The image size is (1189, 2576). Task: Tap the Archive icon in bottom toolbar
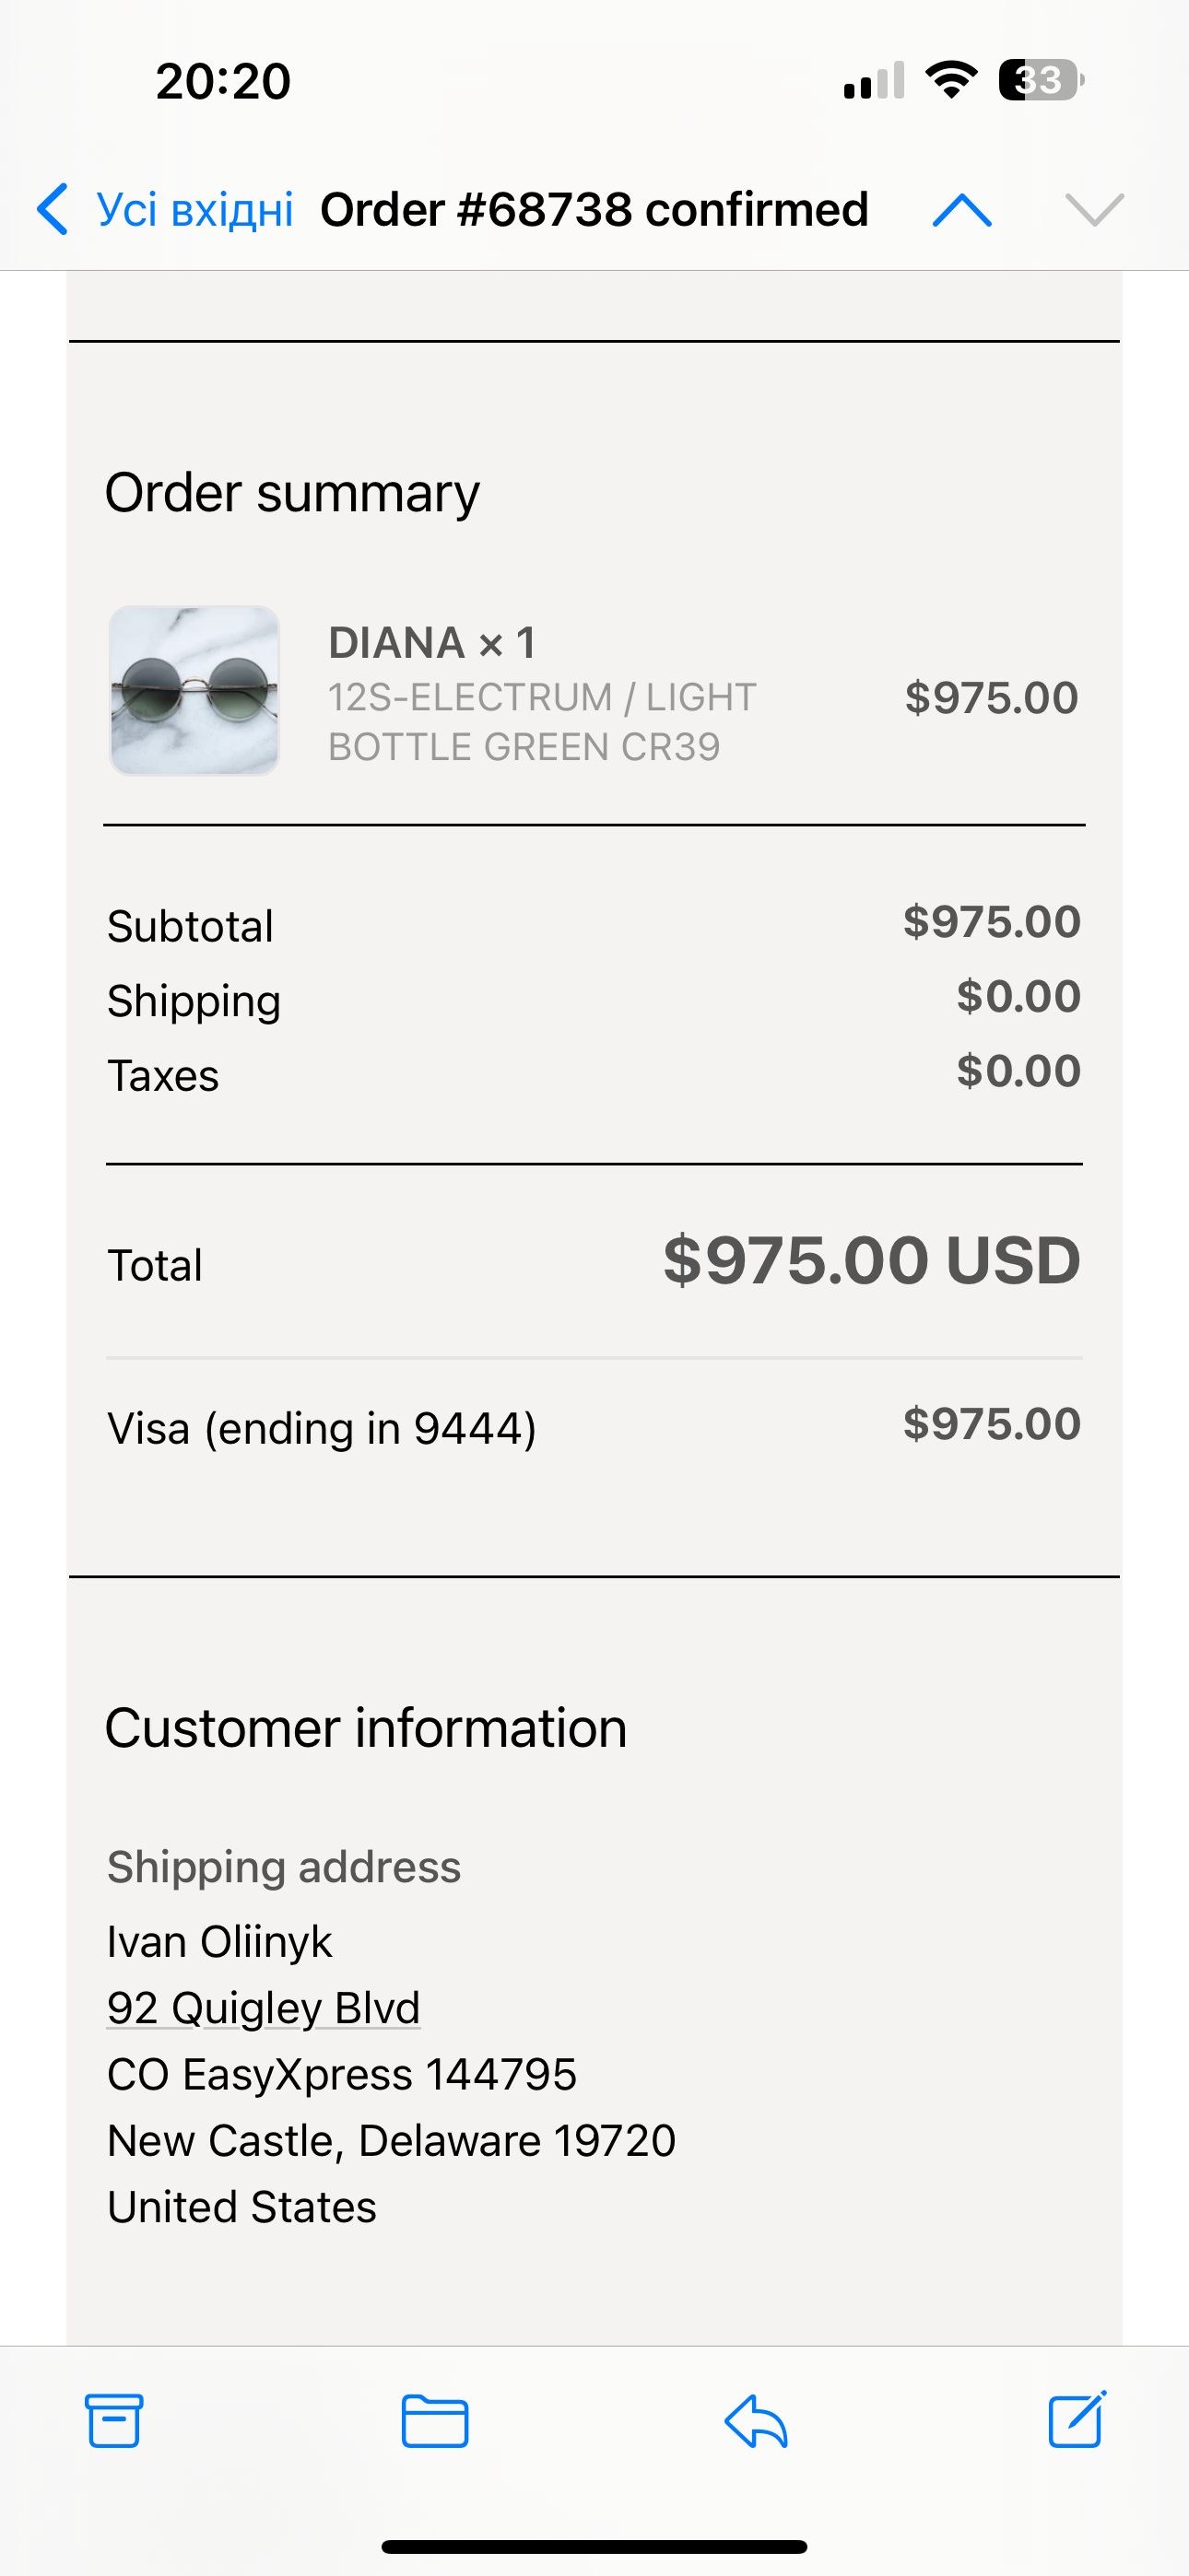tap(114, 2421)
